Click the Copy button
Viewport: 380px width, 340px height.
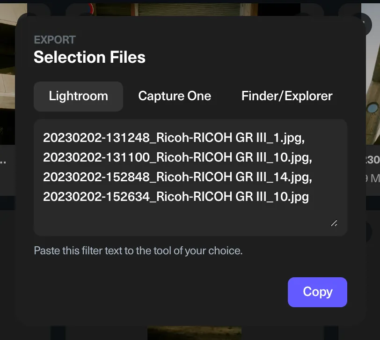coord(317,292)
